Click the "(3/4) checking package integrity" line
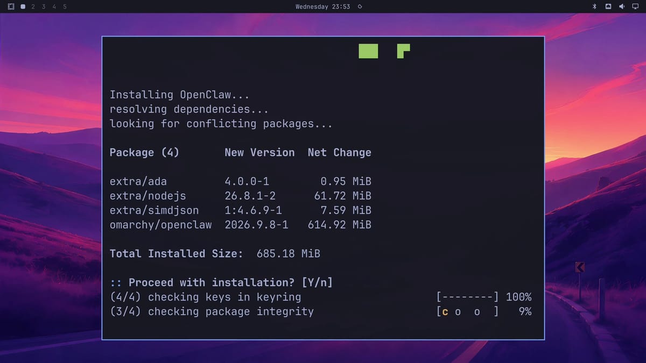 212,311
